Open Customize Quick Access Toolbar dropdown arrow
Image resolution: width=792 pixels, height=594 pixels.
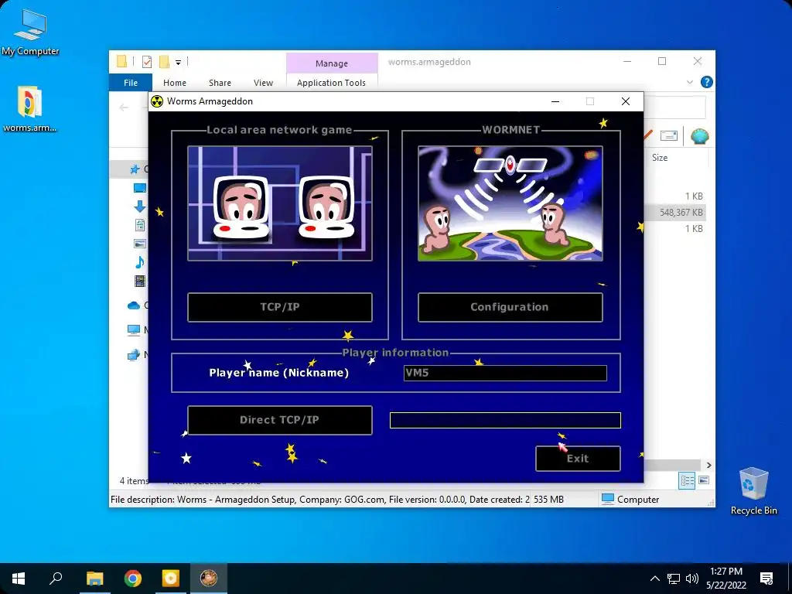click(179, 62)
